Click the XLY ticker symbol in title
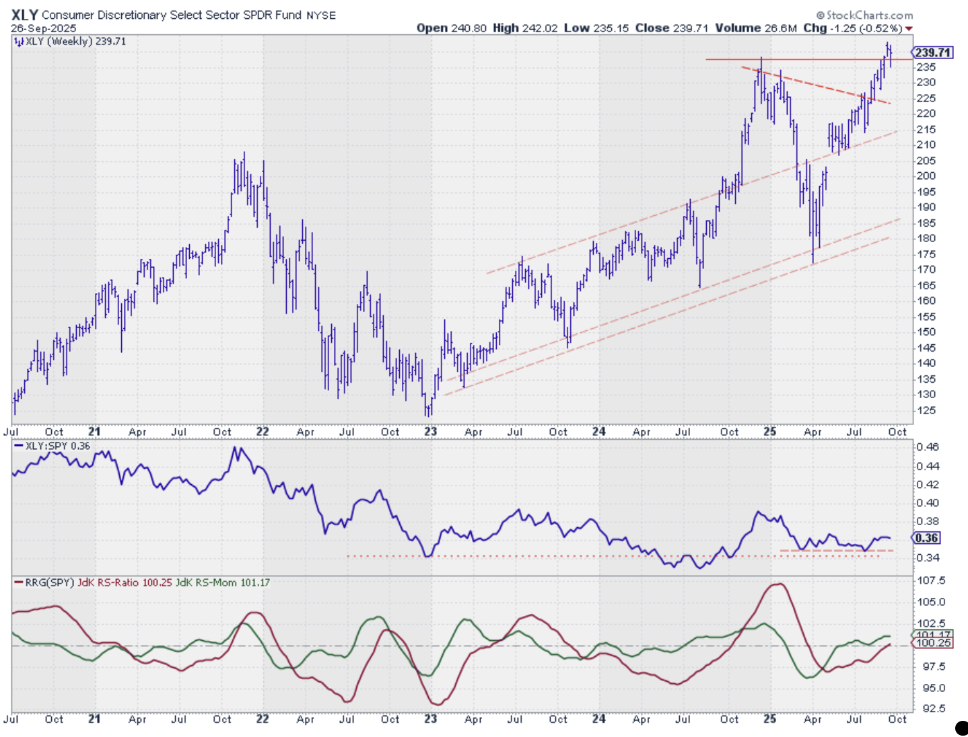Viewport: 968px width, 737px height. pos(24,15)
